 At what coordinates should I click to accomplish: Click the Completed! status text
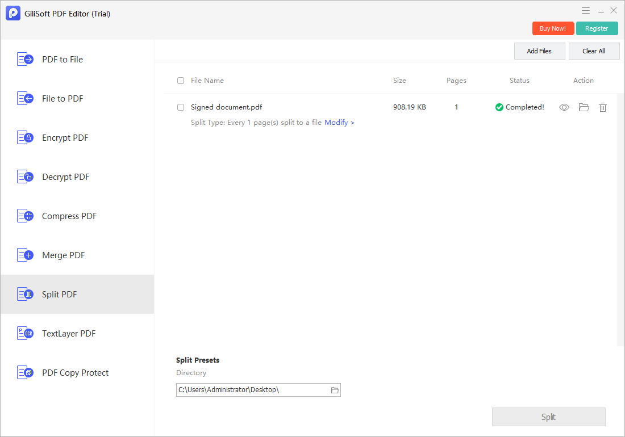[524, 107]
